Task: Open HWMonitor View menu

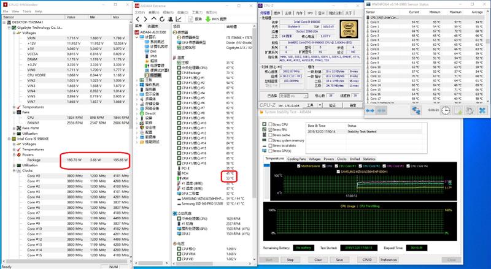Action: (15, 11)
